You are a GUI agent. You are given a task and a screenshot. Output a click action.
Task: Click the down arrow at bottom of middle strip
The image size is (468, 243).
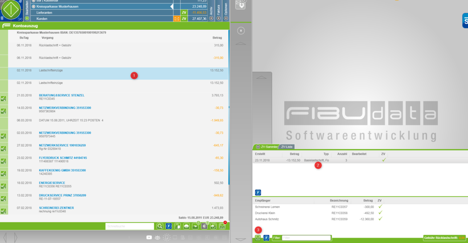(x=241, y=239)
